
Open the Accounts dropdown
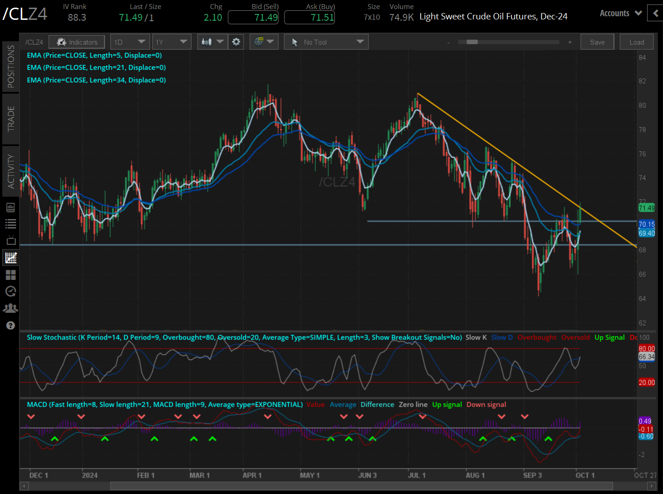click(620, 13)
